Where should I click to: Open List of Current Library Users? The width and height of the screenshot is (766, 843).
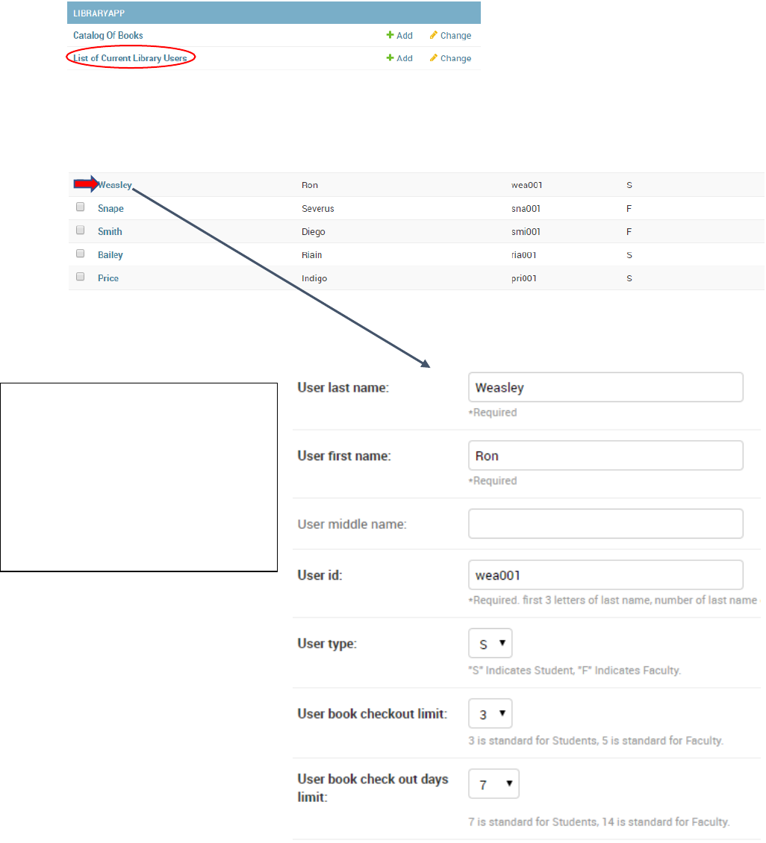130,58
